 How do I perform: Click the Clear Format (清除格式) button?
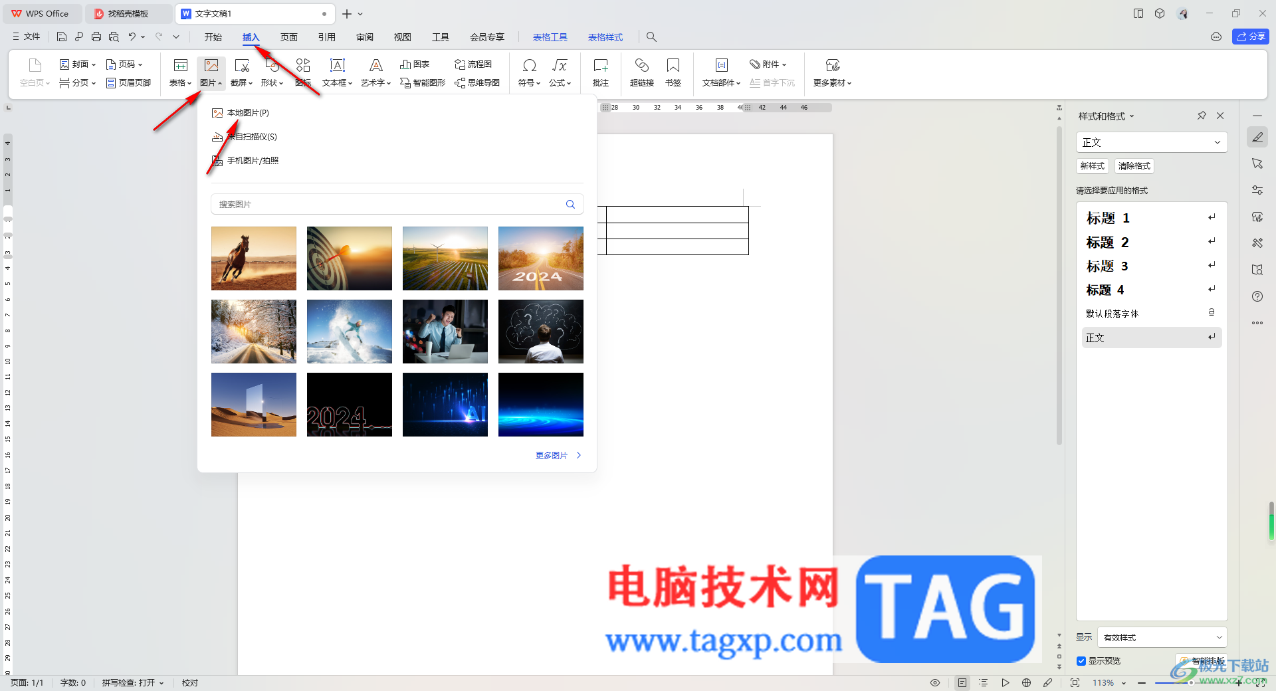(1134, 166)
